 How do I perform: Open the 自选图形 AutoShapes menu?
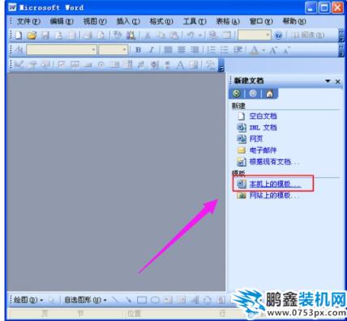coord(85,300)
